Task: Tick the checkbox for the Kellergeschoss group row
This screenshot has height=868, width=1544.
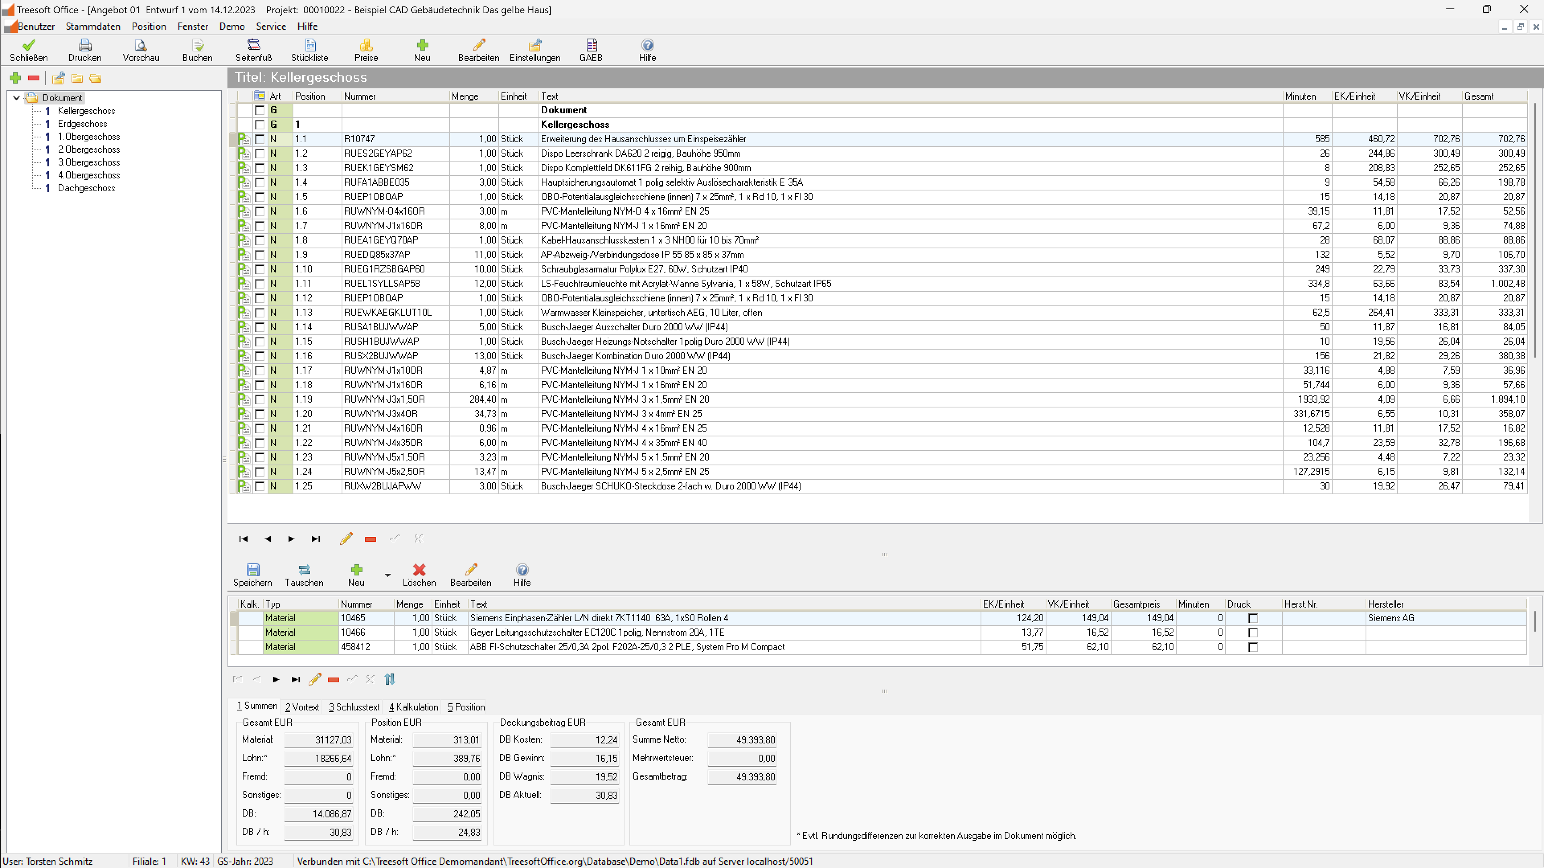Action: (x=260, y=125)
